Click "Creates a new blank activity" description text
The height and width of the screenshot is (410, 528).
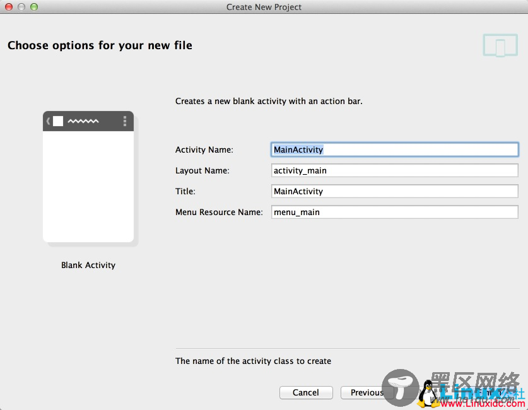pyautogui.click(x=269, y=102)
